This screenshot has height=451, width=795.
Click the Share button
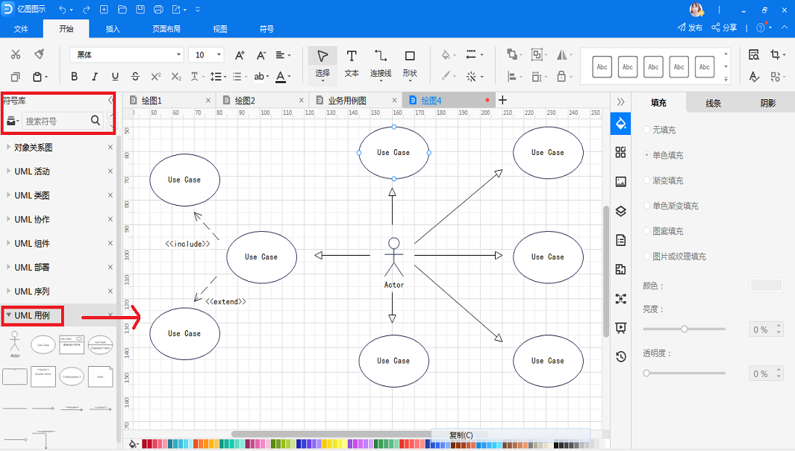(724, 28)
